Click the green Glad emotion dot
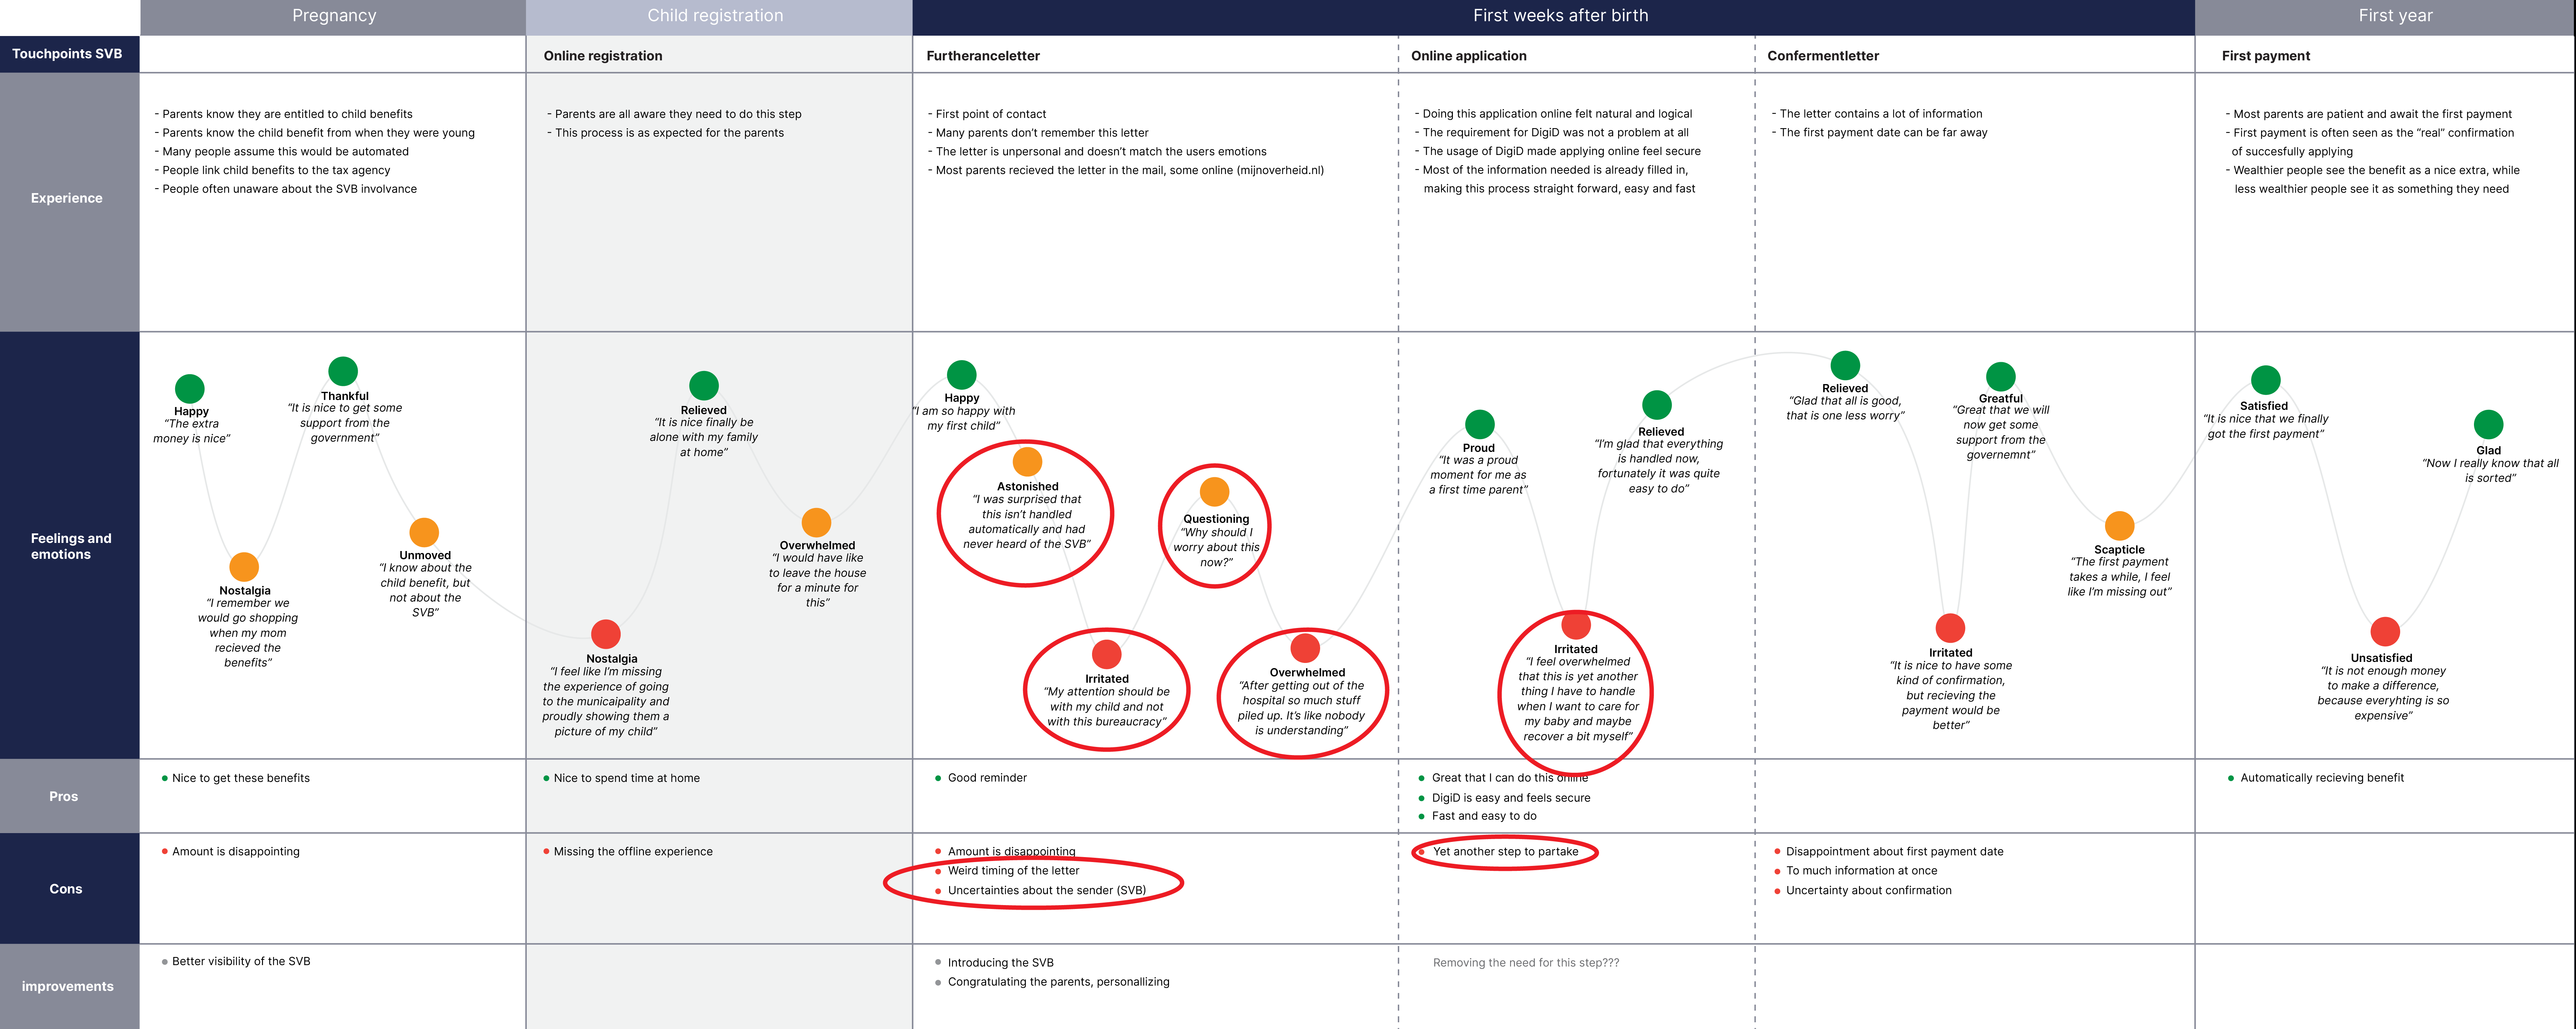 click(x=2488, y=425)
